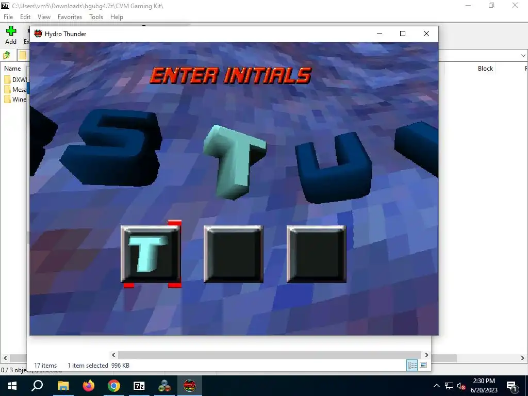528x396 pixels.
Task: Launch Firefox from the taskbar
Action: [89, 386]
